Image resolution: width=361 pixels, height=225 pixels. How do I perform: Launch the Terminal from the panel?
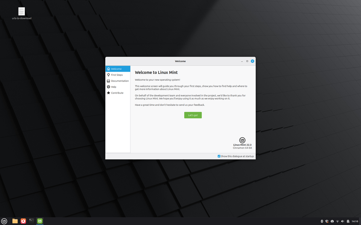pos(32,221)
